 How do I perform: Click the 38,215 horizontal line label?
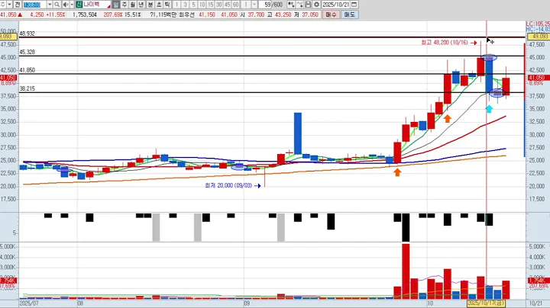(x=27, y=89)
